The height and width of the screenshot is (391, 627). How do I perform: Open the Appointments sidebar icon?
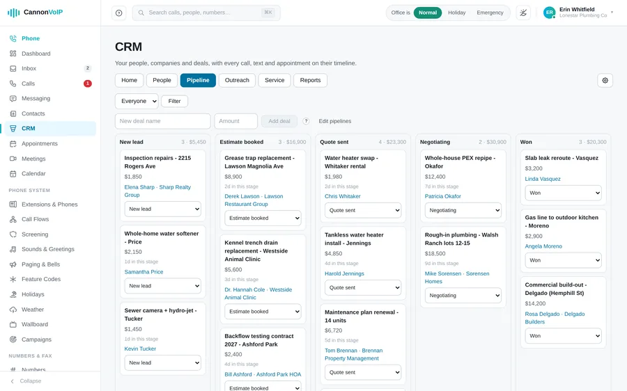coord(13,143)
